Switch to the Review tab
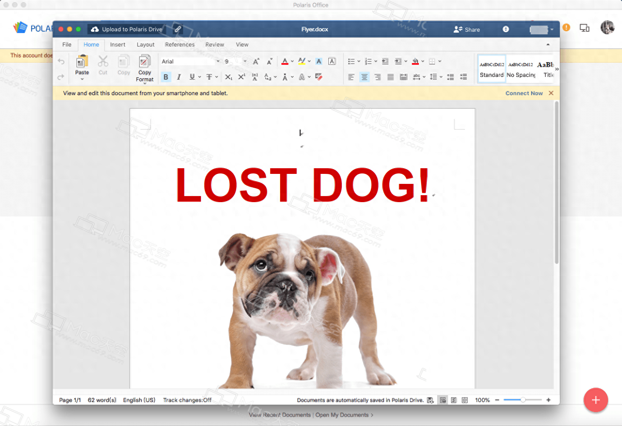The width and height of the screenshot is (622, 426). click(214, 45)
